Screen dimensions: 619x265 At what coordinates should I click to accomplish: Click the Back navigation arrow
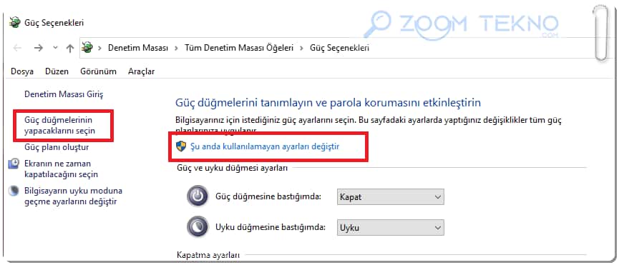(17, 48)
